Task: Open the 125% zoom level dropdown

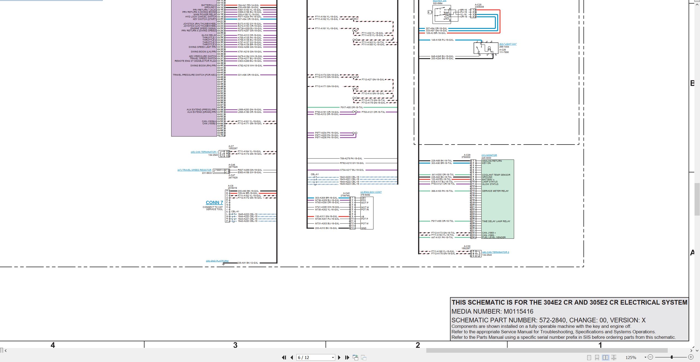Action: point(645,357)
